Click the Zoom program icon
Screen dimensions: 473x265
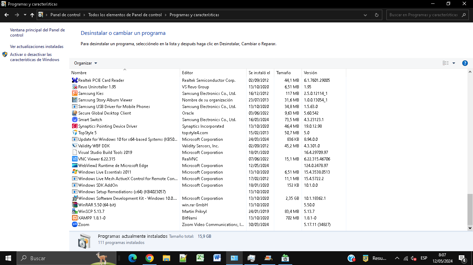point(74,225)
